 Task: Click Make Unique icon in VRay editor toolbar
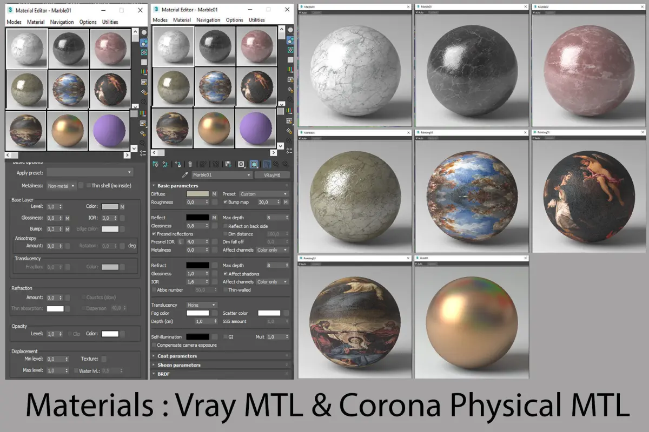216,164
